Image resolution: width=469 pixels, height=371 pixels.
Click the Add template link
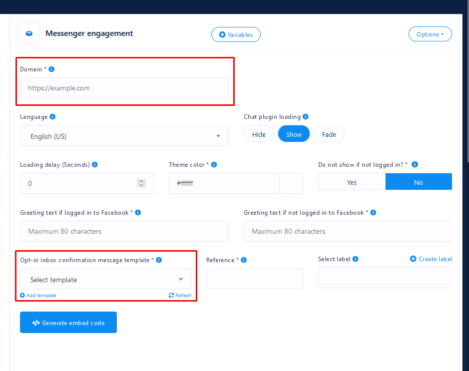pyautogui.click(x=38, y=296)
